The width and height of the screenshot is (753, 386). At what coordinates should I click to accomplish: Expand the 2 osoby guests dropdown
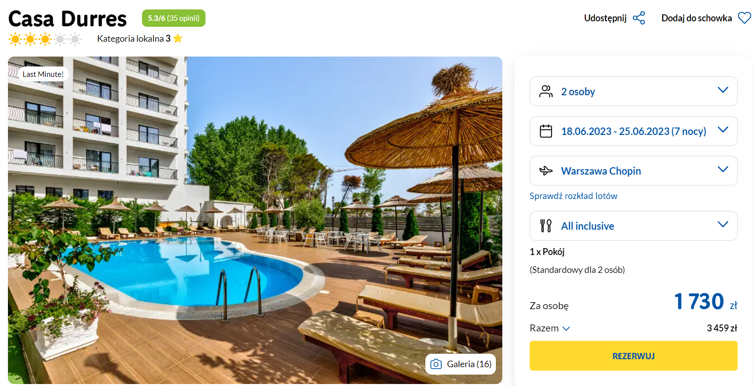pos(633,91)
